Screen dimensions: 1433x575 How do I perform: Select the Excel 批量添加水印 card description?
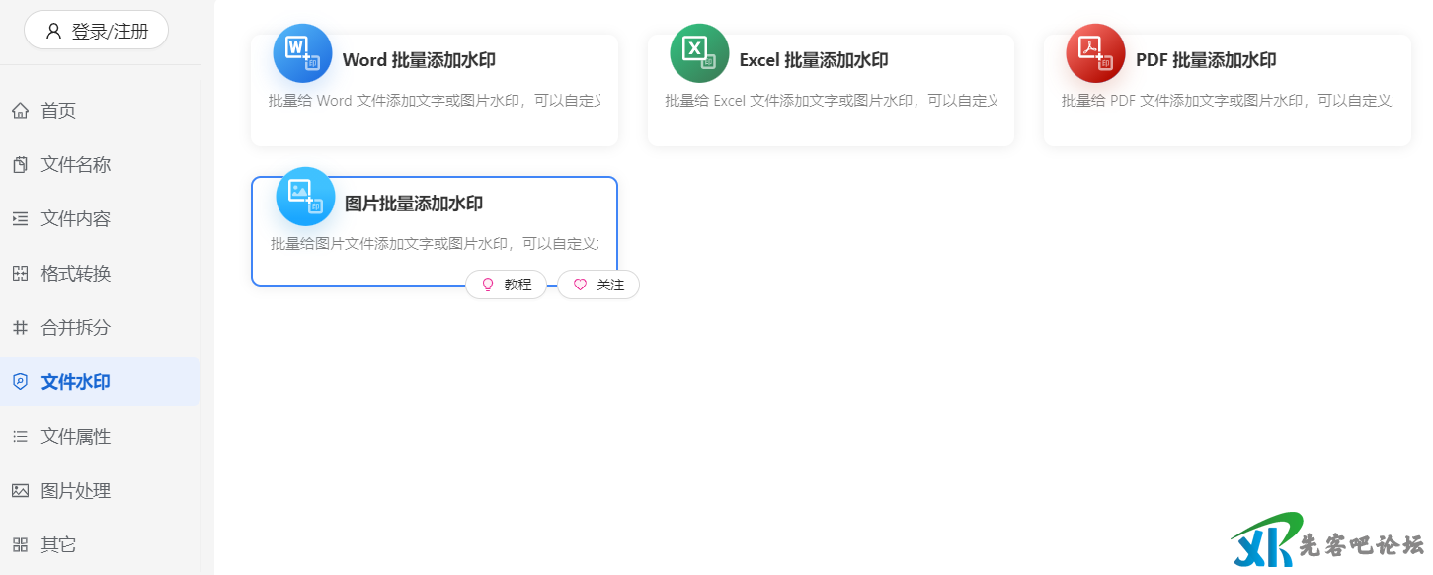coord(831,101)
